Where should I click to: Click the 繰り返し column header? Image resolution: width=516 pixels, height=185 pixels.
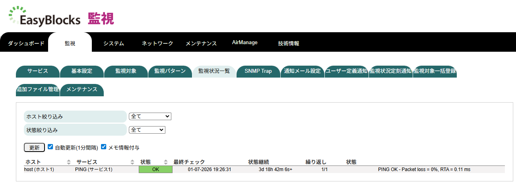coord(316,162)
